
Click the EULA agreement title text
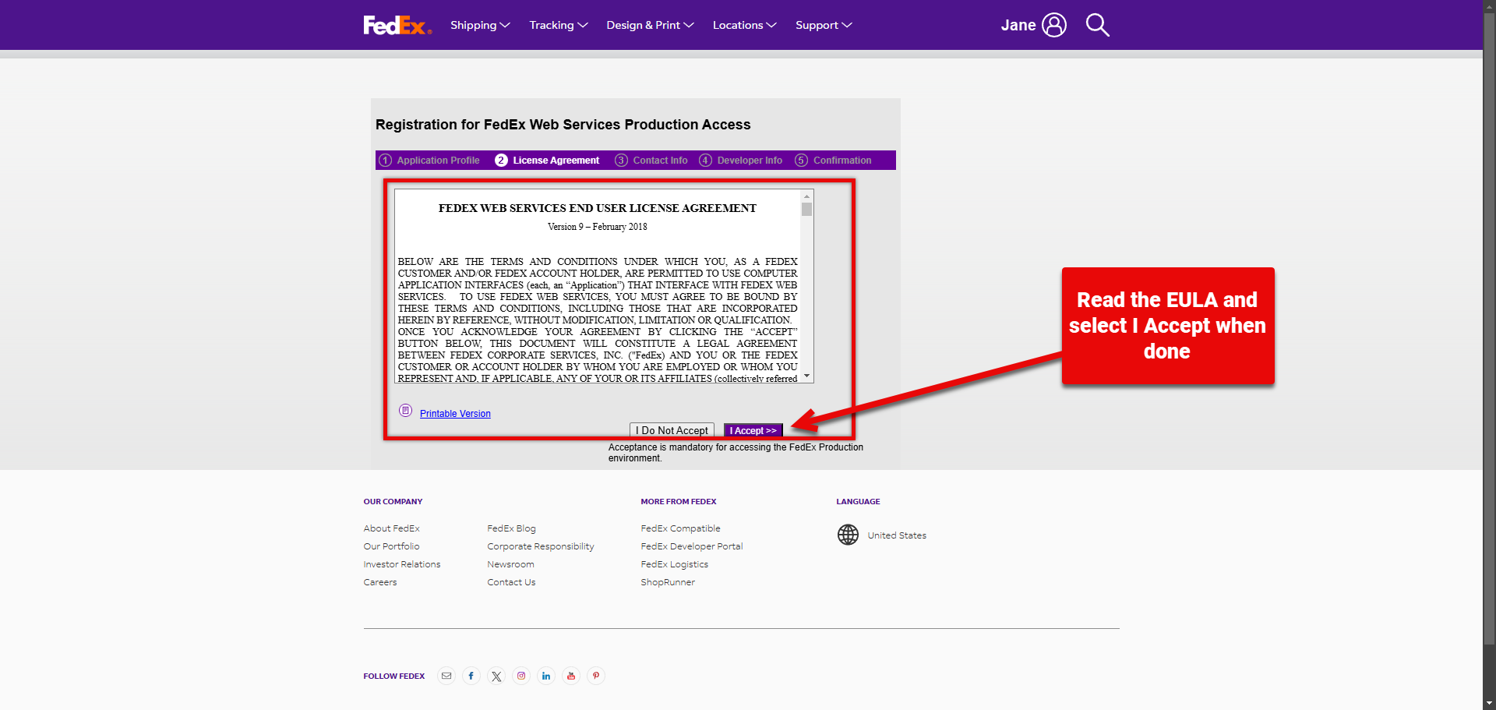click(597, 208)
